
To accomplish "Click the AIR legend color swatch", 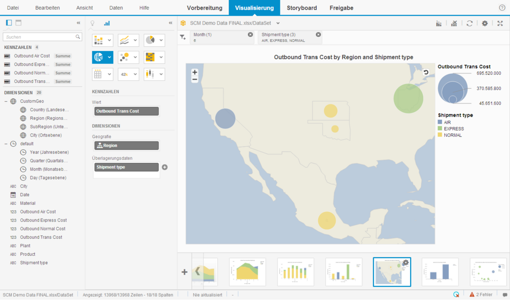I will [x=440, y=122].
